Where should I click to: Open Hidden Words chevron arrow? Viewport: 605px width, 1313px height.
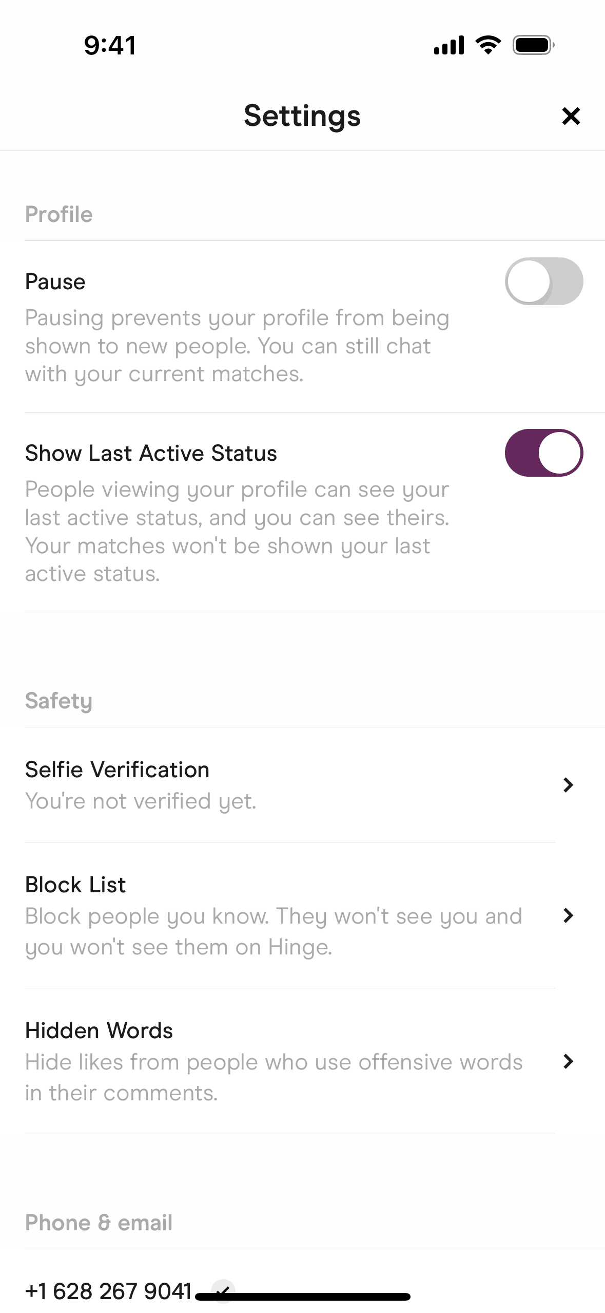pyautogui.click(x=568, y=1061)
